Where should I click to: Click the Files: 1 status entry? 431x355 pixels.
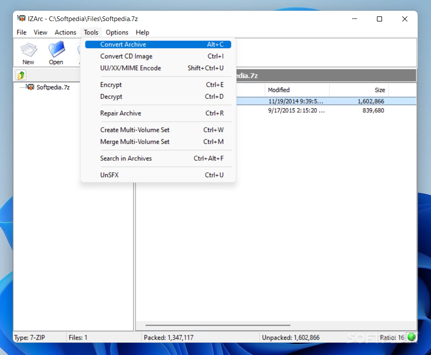click(78, 337)
